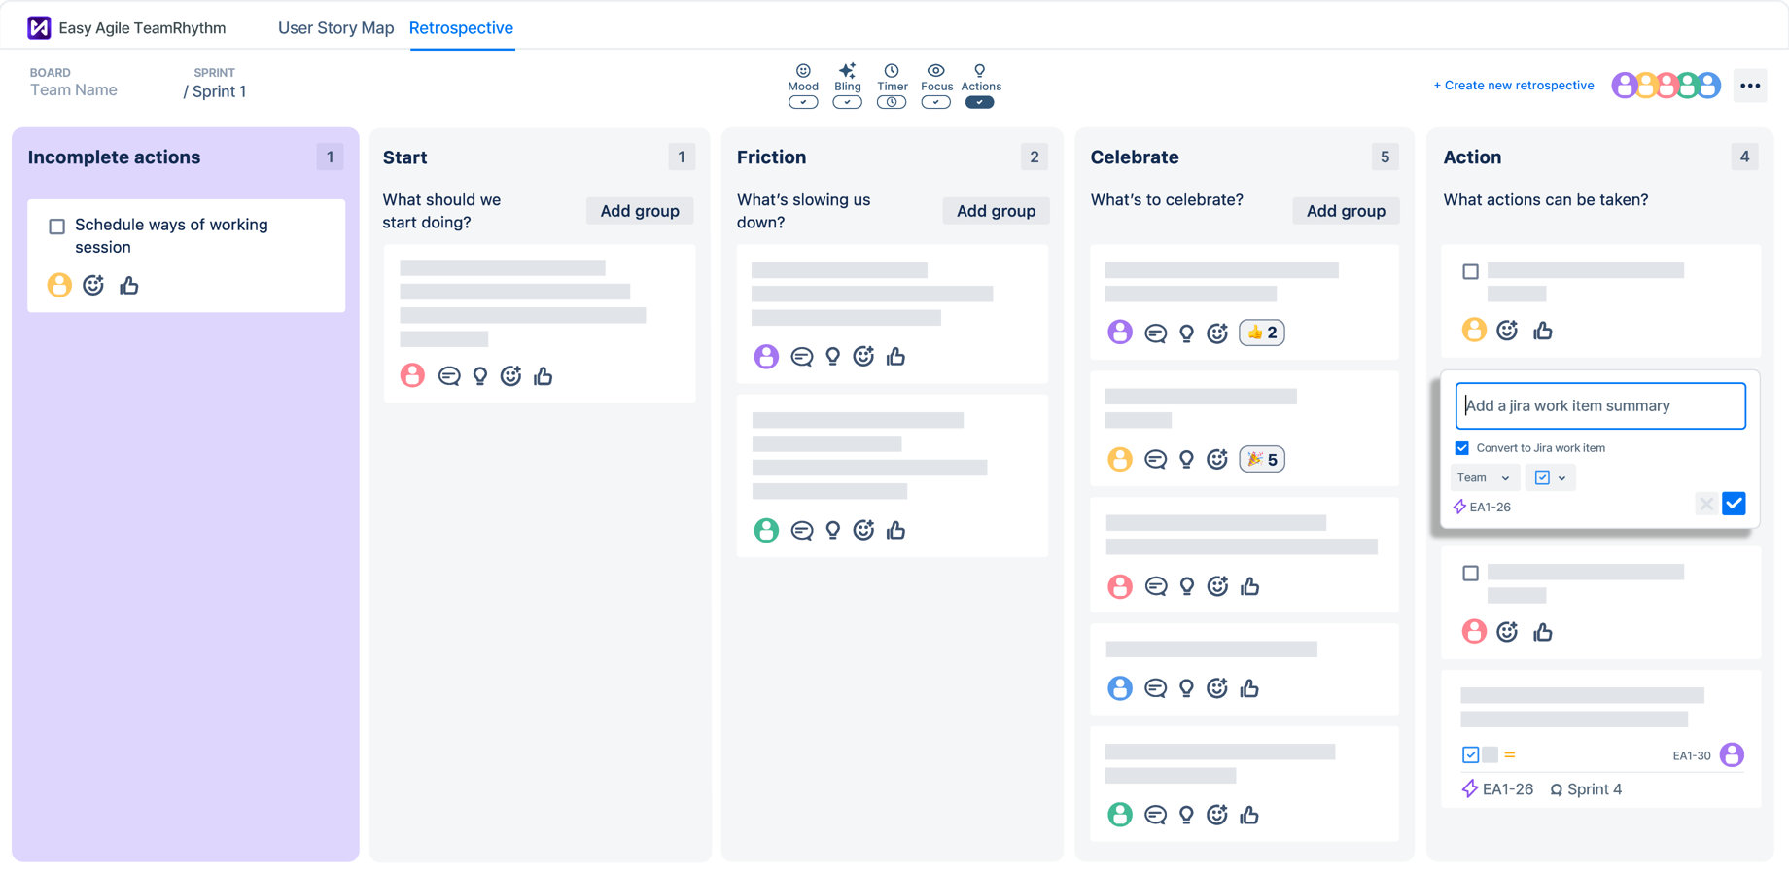1789x875 pixels.
Task: Add an emoji reaction to the Schedule ways card
Action: tap(92, 285)
